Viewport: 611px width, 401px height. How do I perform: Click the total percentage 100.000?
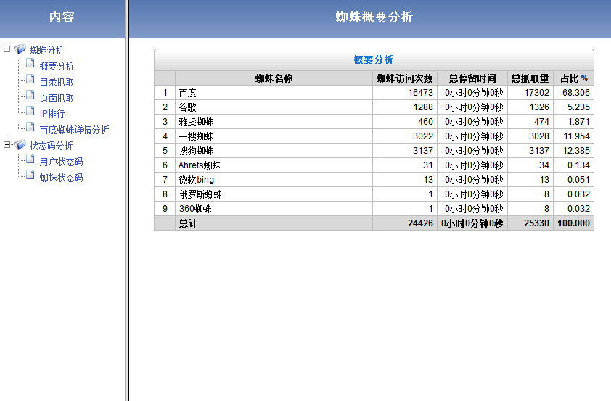tap(573, 223)
